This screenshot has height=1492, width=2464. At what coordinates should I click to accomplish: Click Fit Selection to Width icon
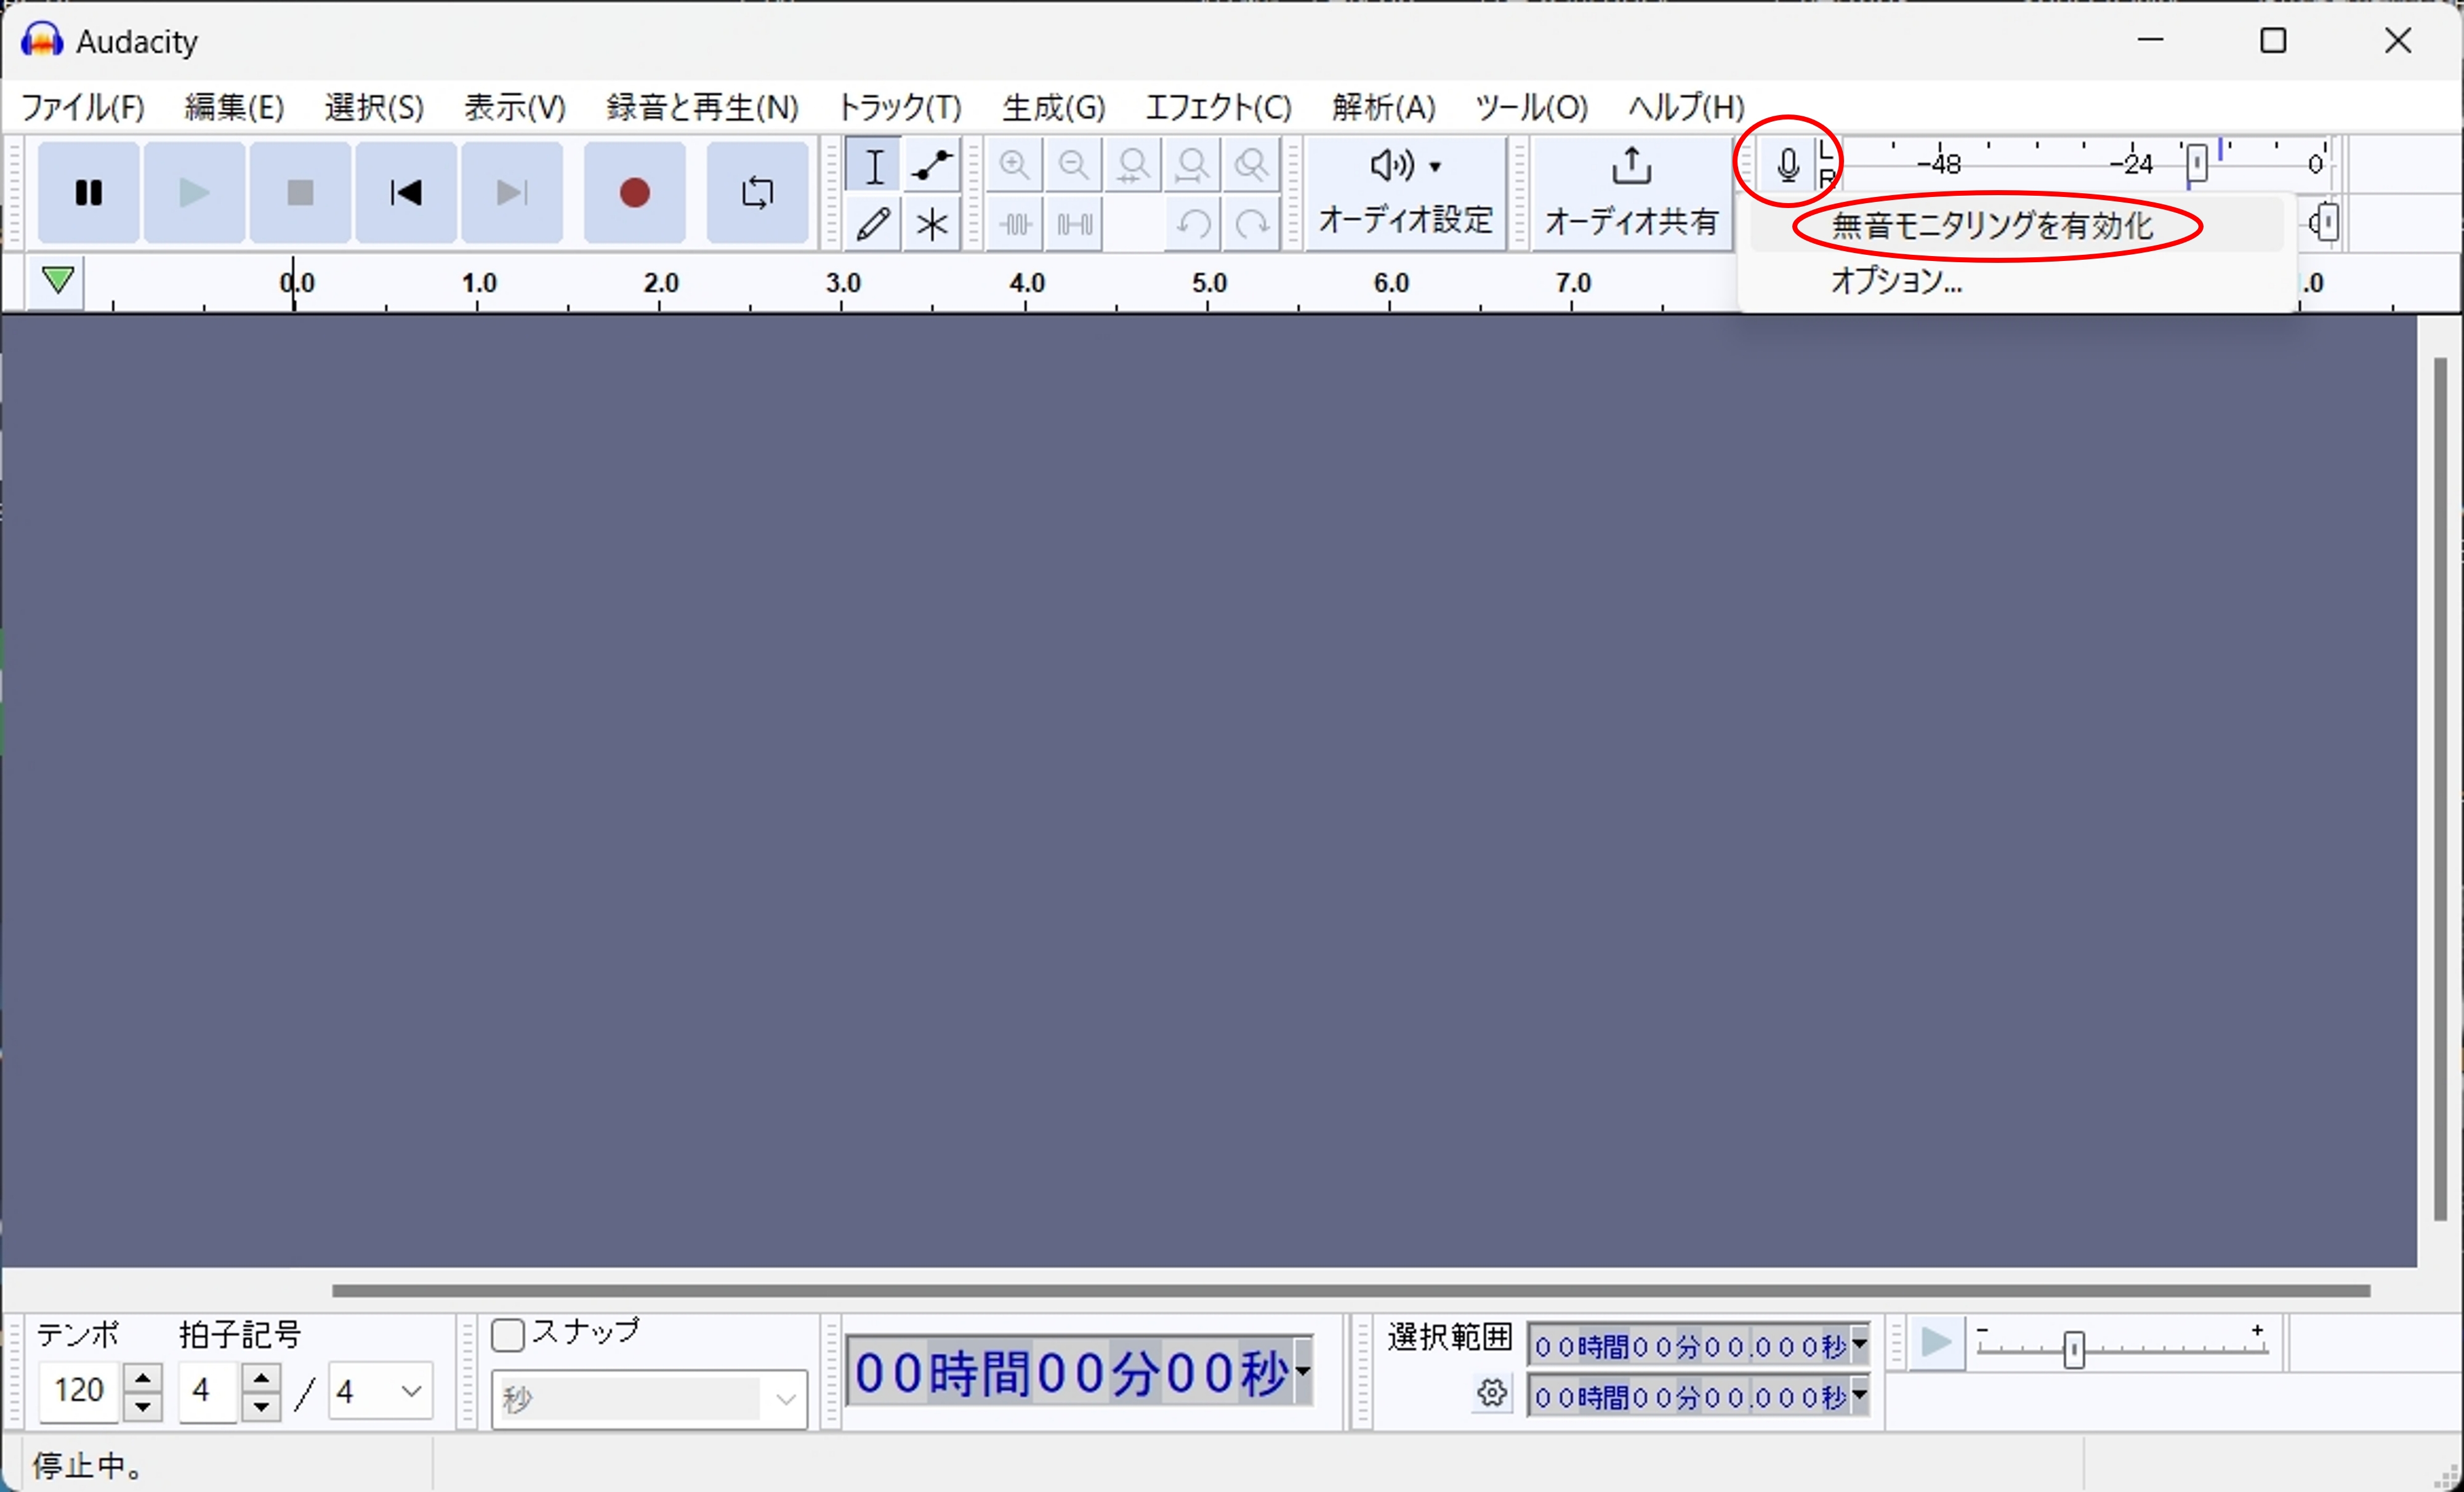point(1133,165)
